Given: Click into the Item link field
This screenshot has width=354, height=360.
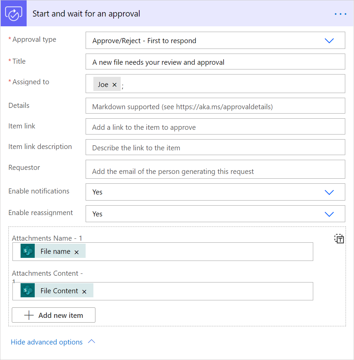Looking at the screenshot, I should click(215, 127).
